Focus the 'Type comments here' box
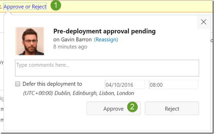This screenshot has width=214, height=134. [x=107, y=68]
